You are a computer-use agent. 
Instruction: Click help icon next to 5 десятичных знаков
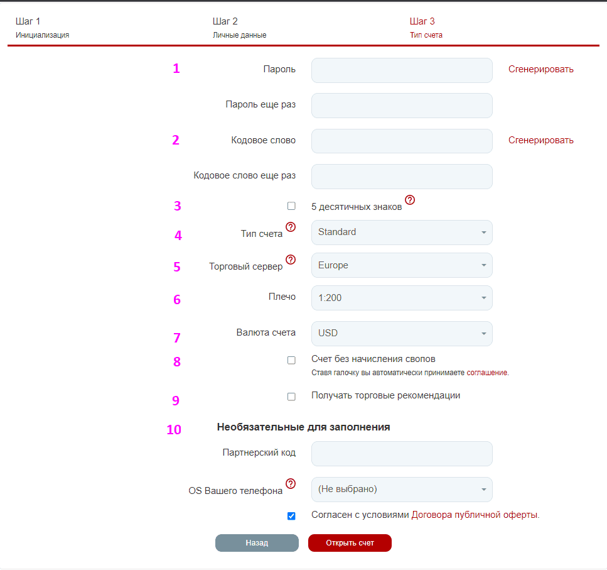coord(410,200)
